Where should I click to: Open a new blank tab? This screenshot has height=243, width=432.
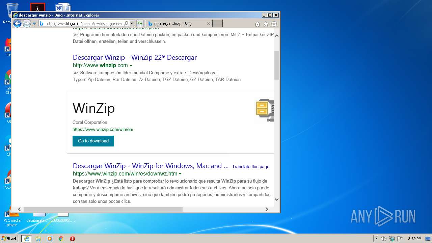(217, 24)
